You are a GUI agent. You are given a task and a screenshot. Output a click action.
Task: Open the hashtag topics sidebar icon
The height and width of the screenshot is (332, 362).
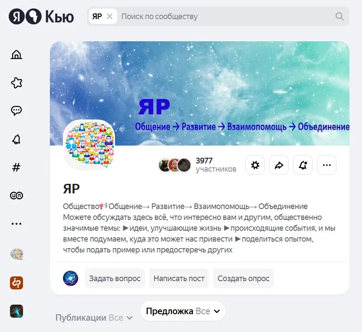pos(16,167)
